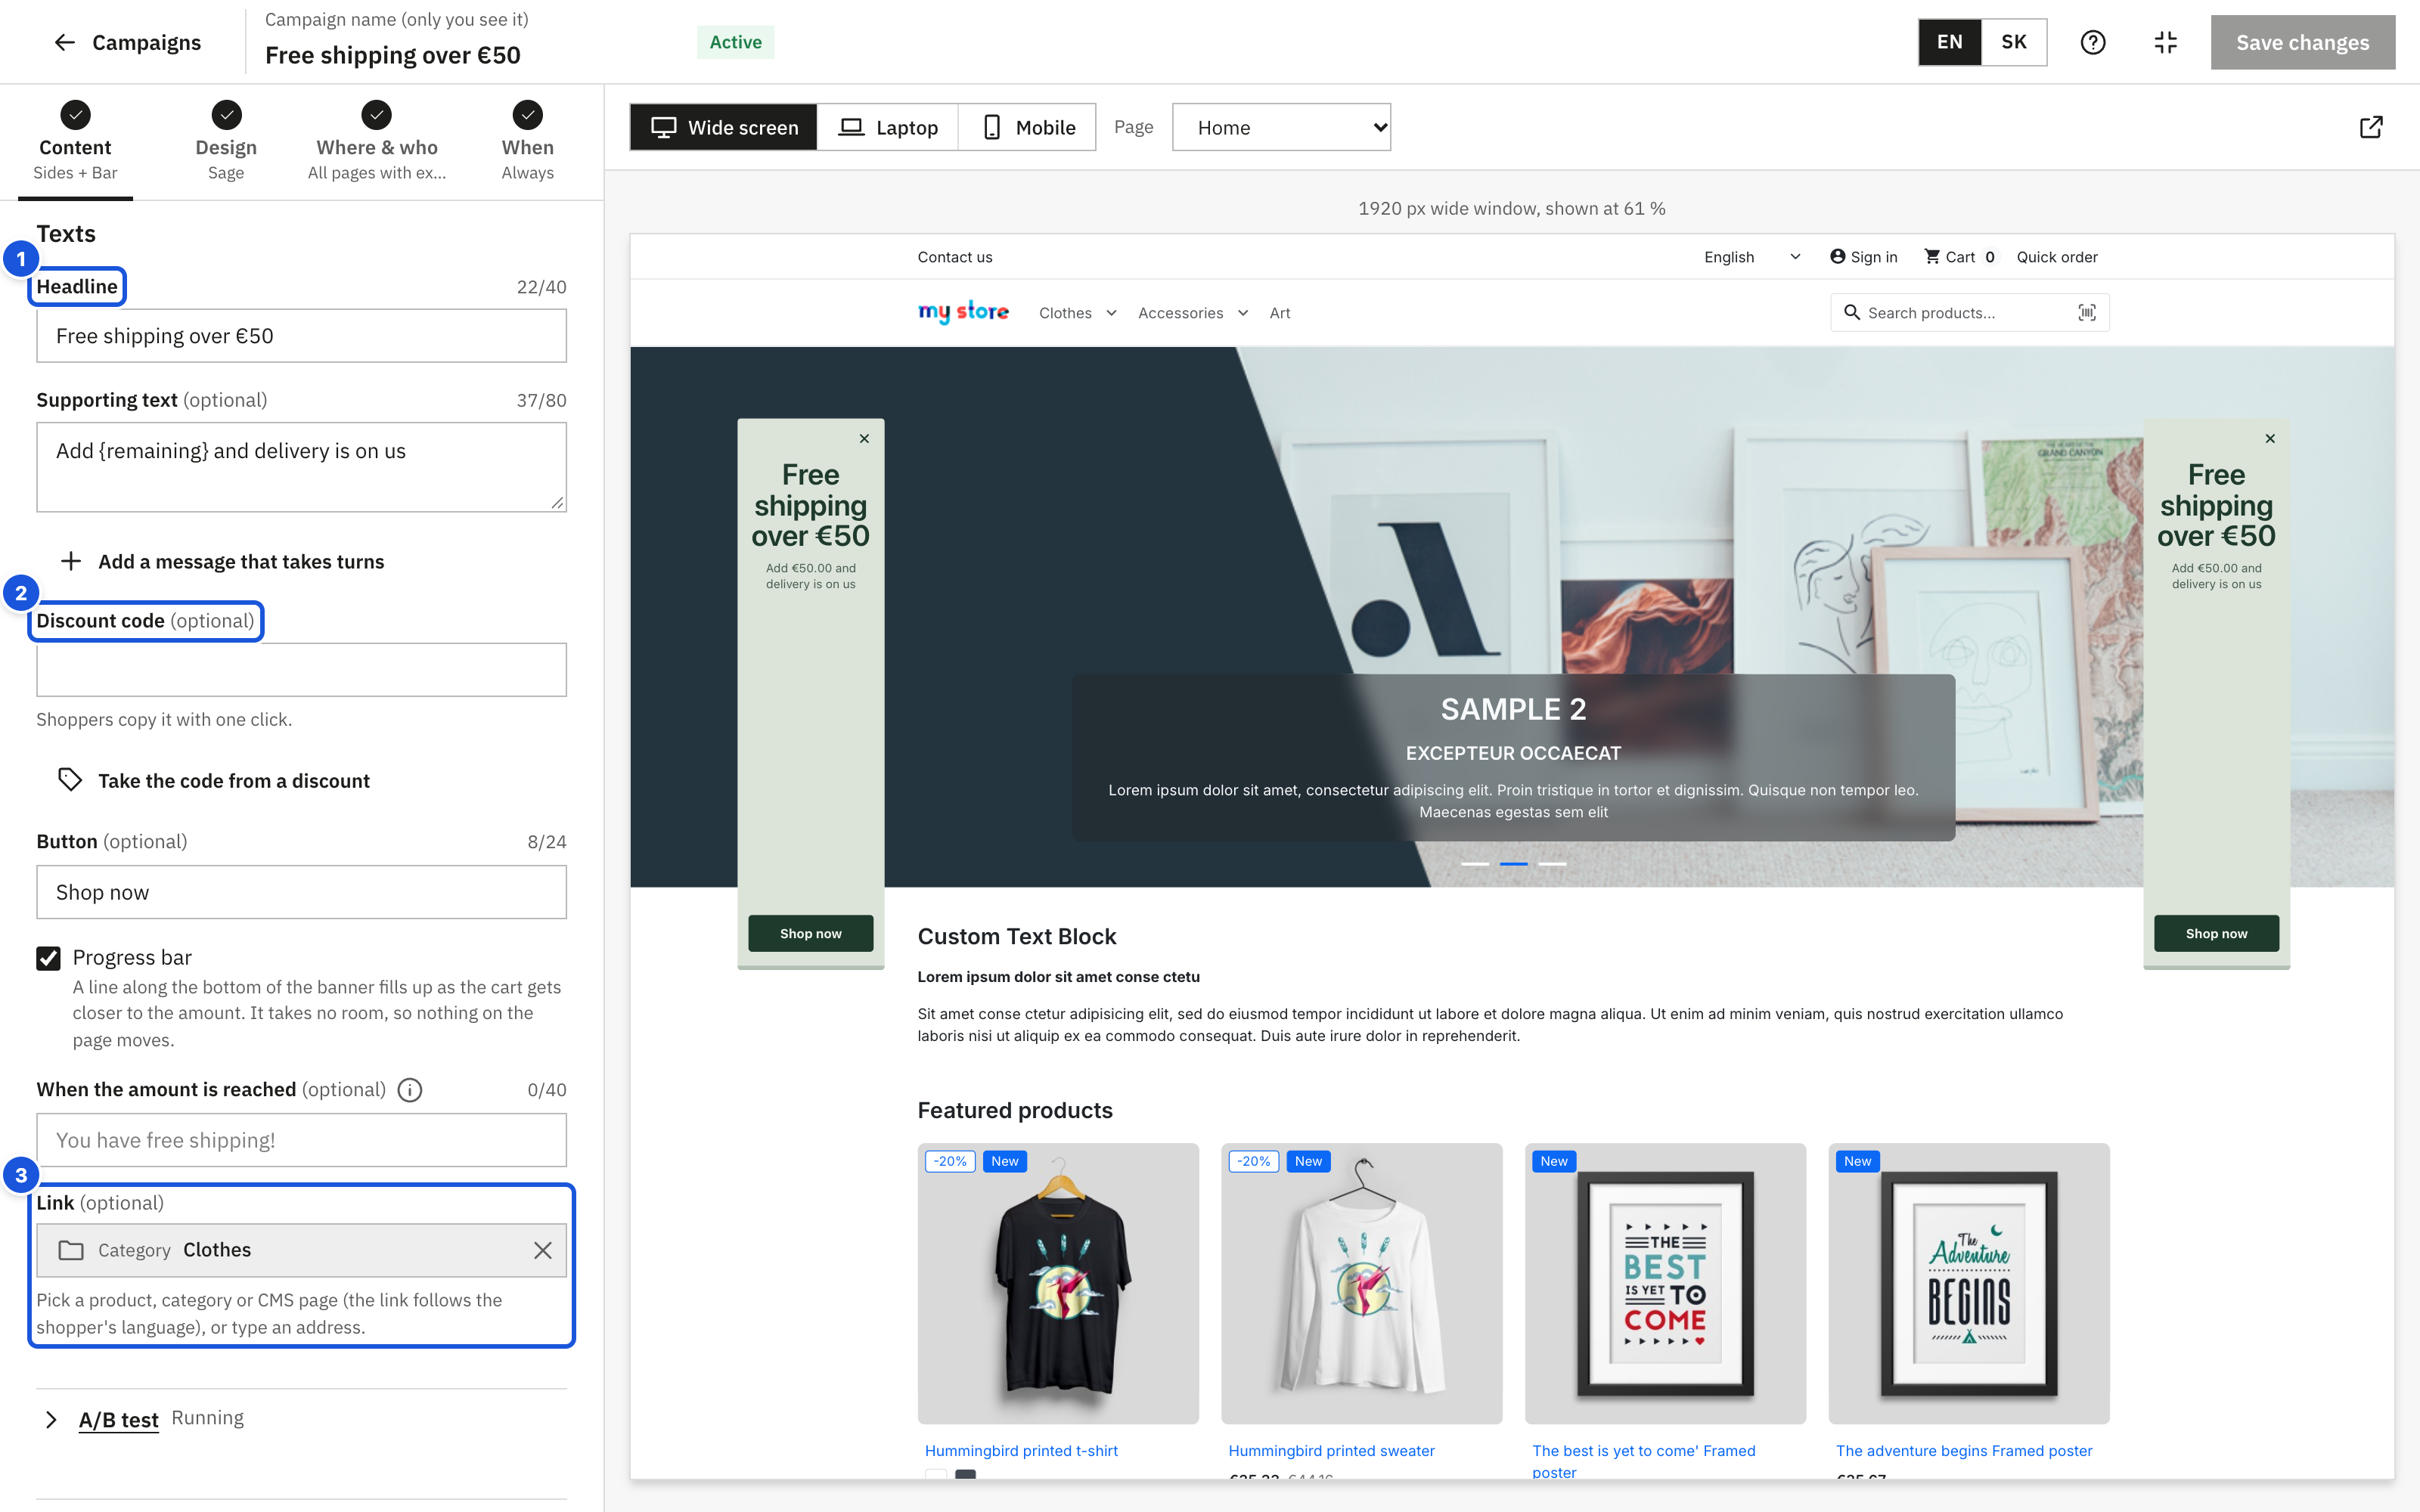
Task: Open the help question mark icon
Action: [x=2092, y=42]
